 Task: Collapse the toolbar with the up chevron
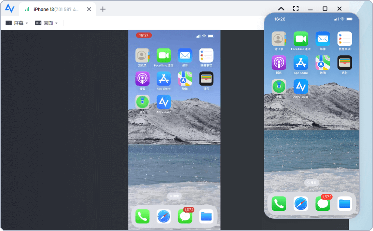pos(281,9)
